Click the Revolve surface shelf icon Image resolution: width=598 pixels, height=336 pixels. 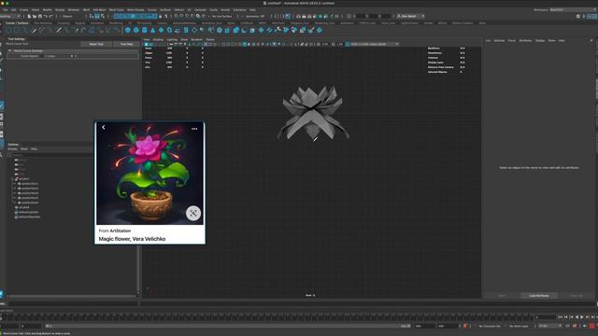pos(178,30)
